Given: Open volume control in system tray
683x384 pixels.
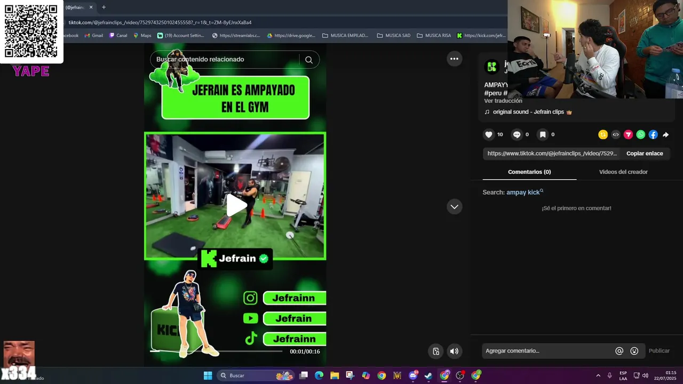Looking at the screenshot, I should click(645, 375).
